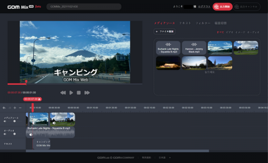Select the night tent thumbnail
Screen dimensions: 268x163
(x=168, y=63)
